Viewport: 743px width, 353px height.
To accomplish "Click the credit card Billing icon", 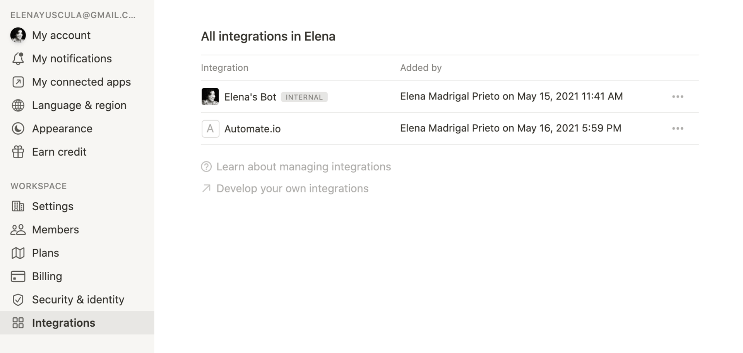I will click(18, 276).
